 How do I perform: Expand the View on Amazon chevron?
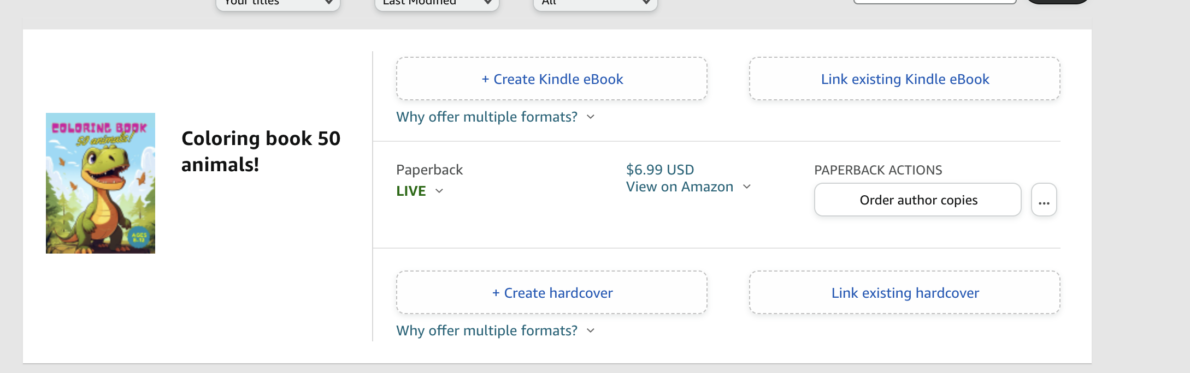[x=747, y=186]
